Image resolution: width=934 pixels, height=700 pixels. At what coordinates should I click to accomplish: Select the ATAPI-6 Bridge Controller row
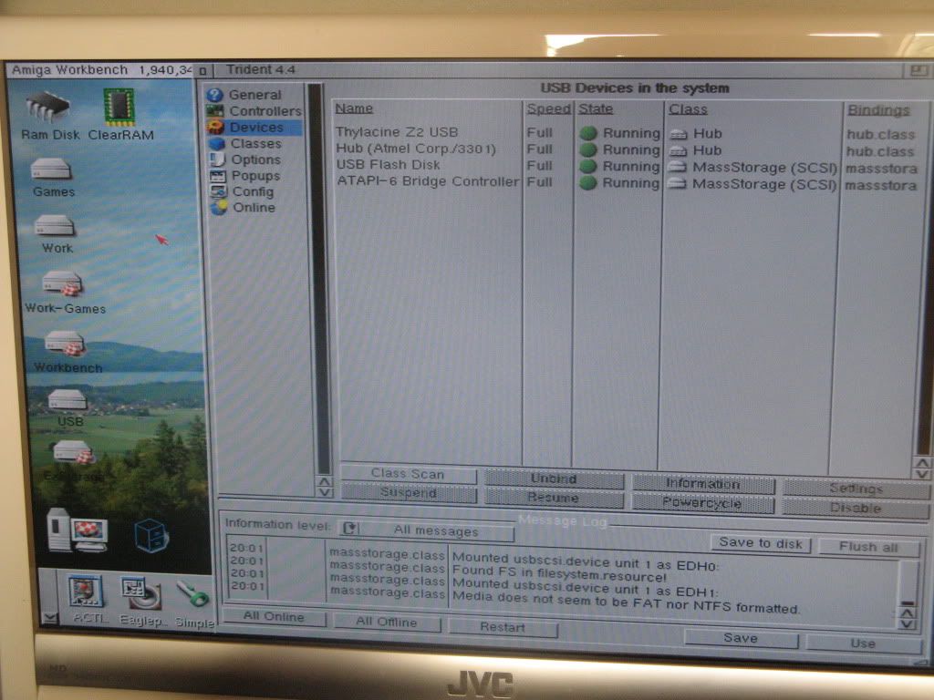(427, 182)
